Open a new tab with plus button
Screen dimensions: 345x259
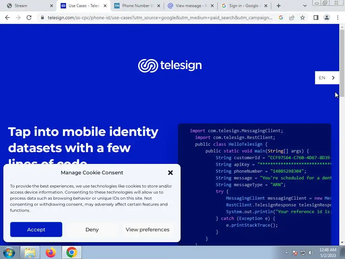279,6
